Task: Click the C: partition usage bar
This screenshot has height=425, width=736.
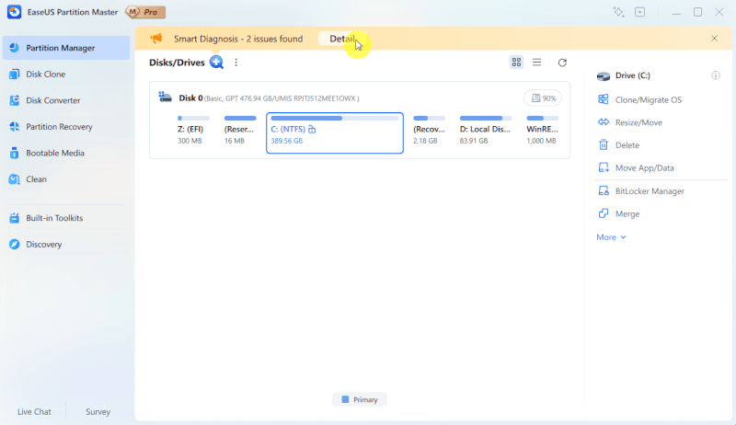Action: pos(335,119)
